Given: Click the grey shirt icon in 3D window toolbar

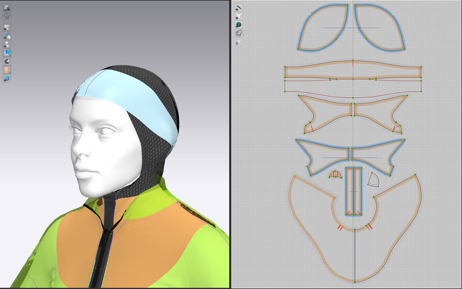Looking at the screenshot, I should (7, 16).
